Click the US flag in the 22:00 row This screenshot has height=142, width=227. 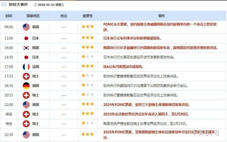26,105
